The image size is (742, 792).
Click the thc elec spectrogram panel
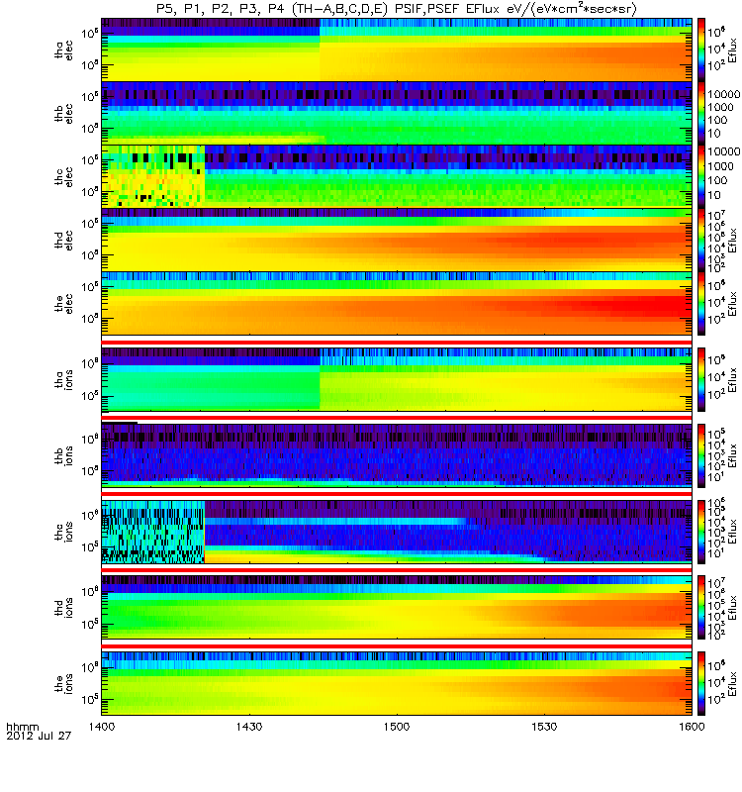tap(397, 177)
